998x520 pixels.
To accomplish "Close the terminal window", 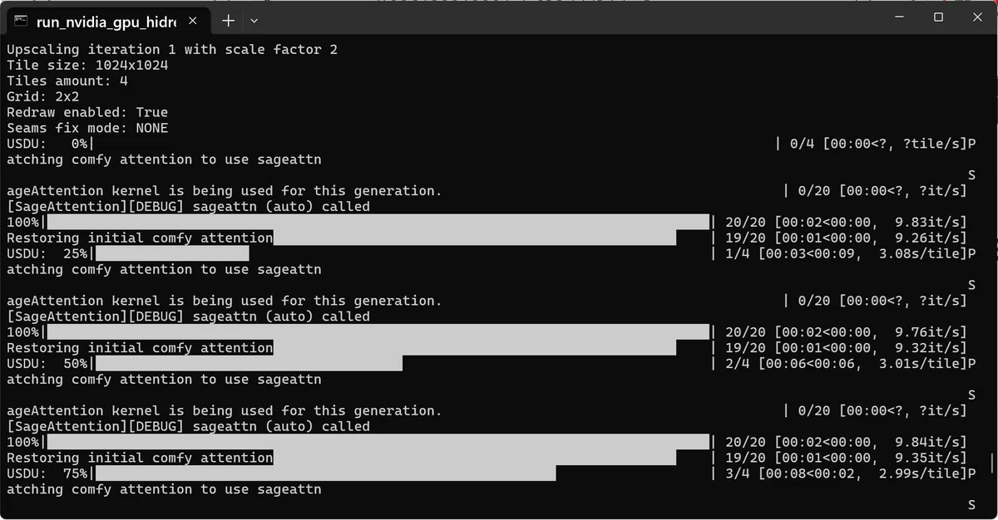I will 978,17.
